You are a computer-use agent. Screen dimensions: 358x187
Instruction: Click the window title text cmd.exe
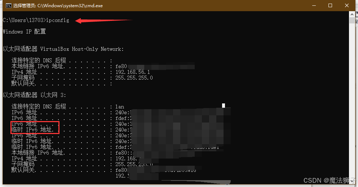click(x=58, y=6)
